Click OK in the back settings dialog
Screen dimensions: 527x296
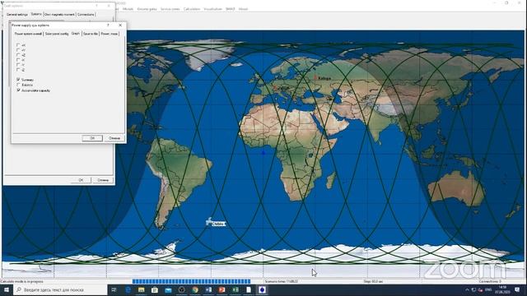[81, 180]
